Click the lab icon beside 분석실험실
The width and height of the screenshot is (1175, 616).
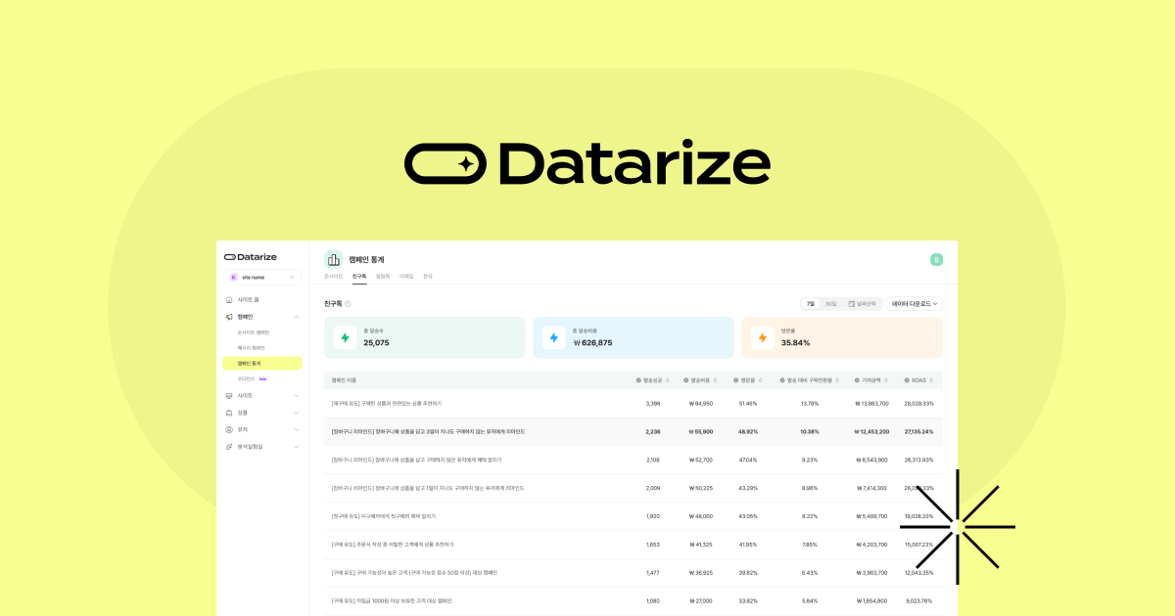tap(229, 447)
